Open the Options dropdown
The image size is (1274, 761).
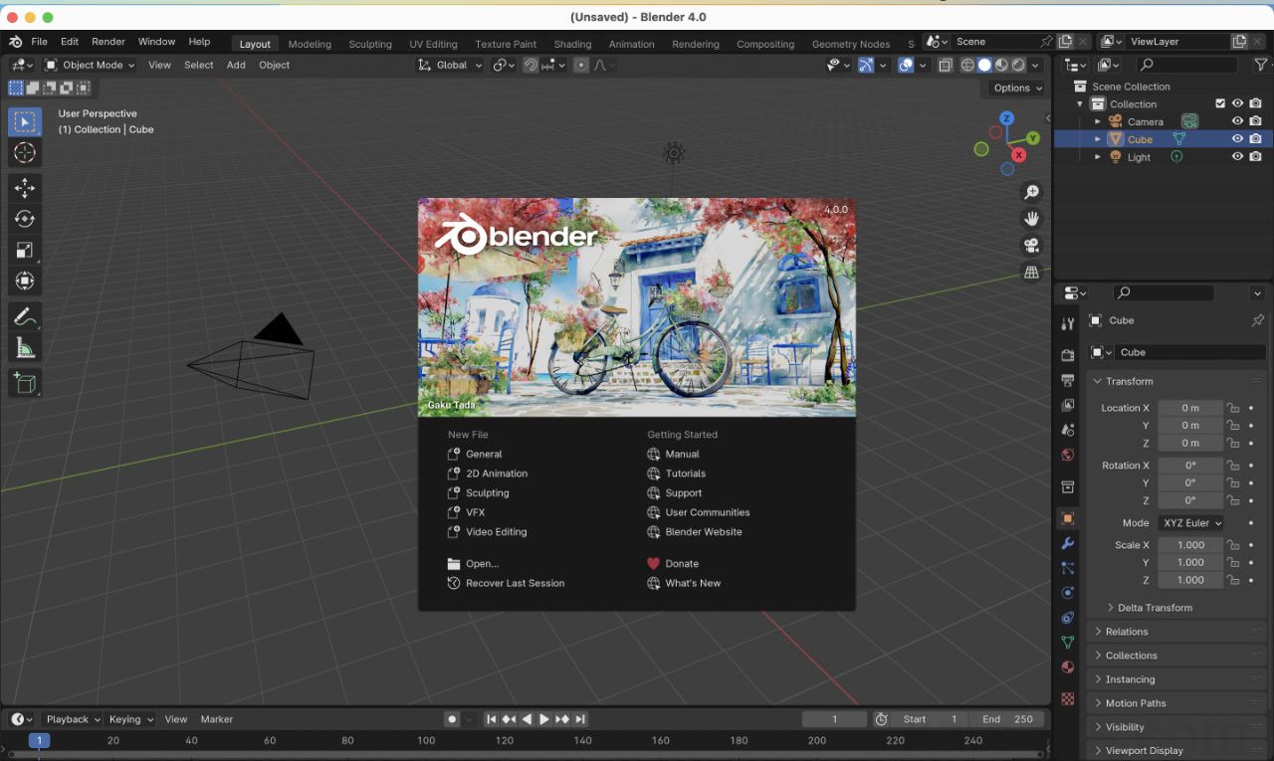point(1018,88)
